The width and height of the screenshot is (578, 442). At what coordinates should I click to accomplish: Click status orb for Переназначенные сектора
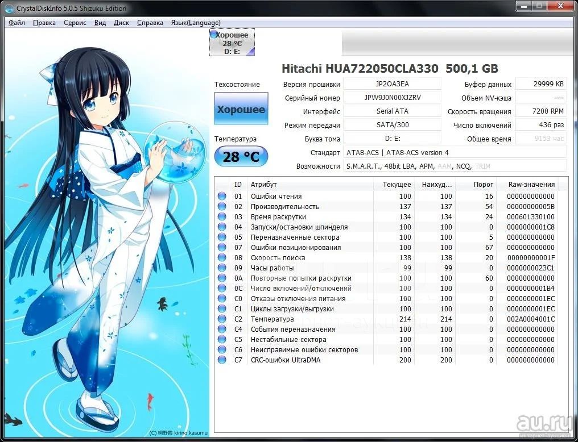click(x=222, y=237)
